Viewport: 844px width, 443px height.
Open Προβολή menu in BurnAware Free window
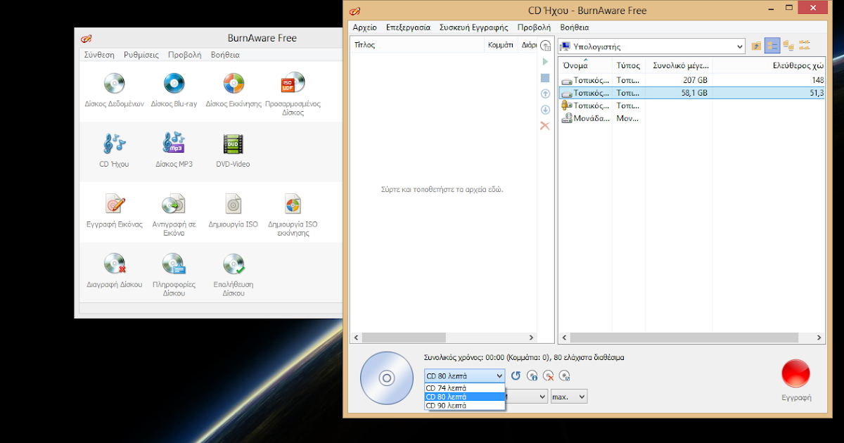(184, 54)
